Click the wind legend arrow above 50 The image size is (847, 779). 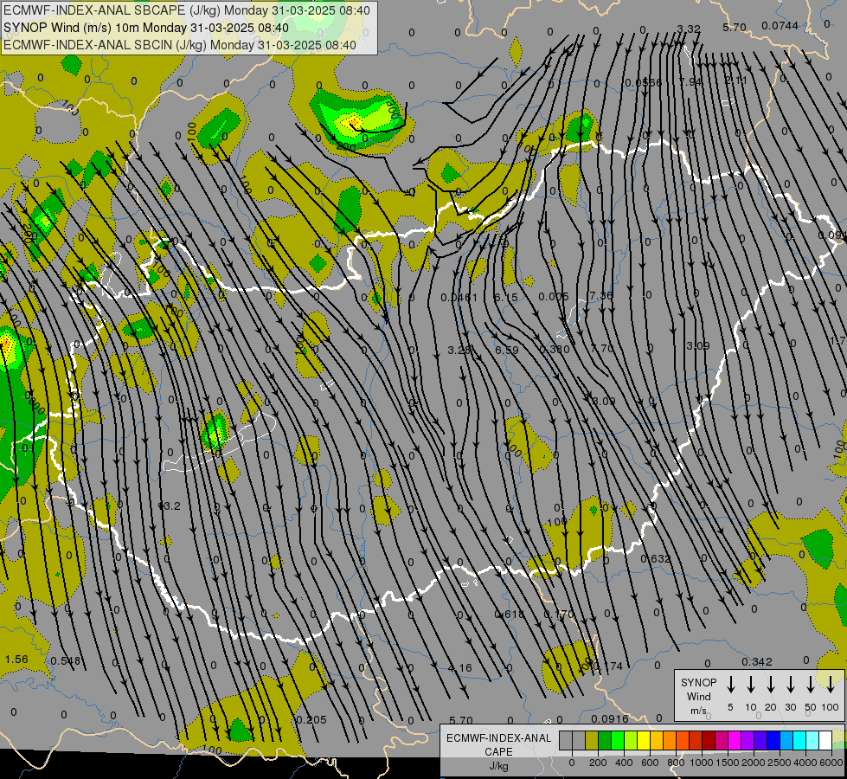click(x=811, y=684)
